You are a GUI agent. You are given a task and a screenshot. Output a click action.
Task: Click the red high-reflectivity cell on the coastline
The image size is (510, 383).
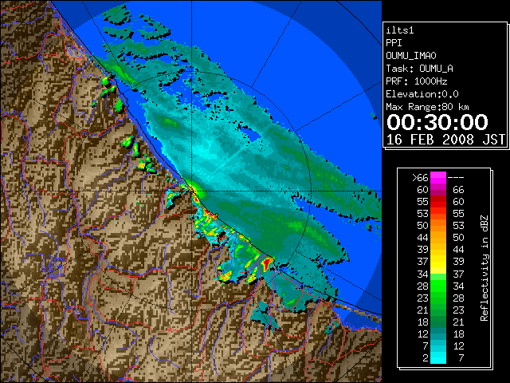coord(267,263)
